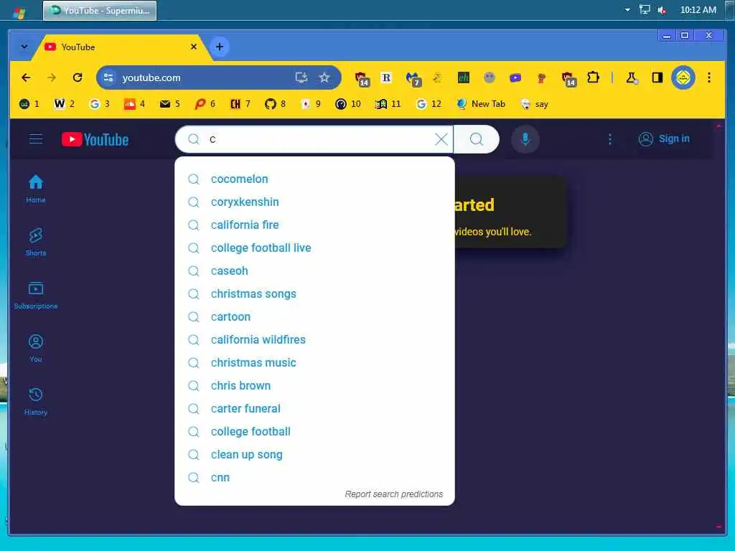Screen dimensions: 735x551
Task: Bookmark this page with the star
Action: pos(324,77)
